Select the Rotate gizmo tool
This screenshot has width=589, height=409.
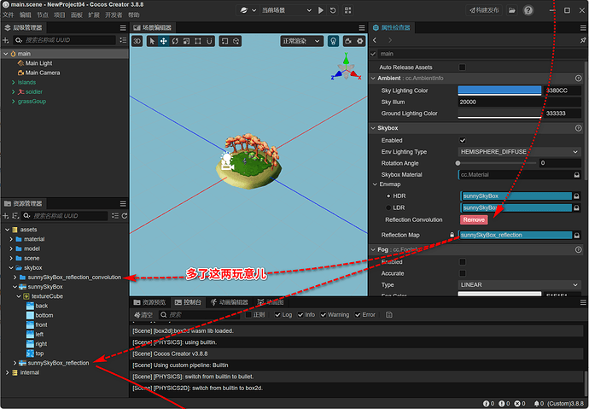pyautogui.click(x=175, y=41)
